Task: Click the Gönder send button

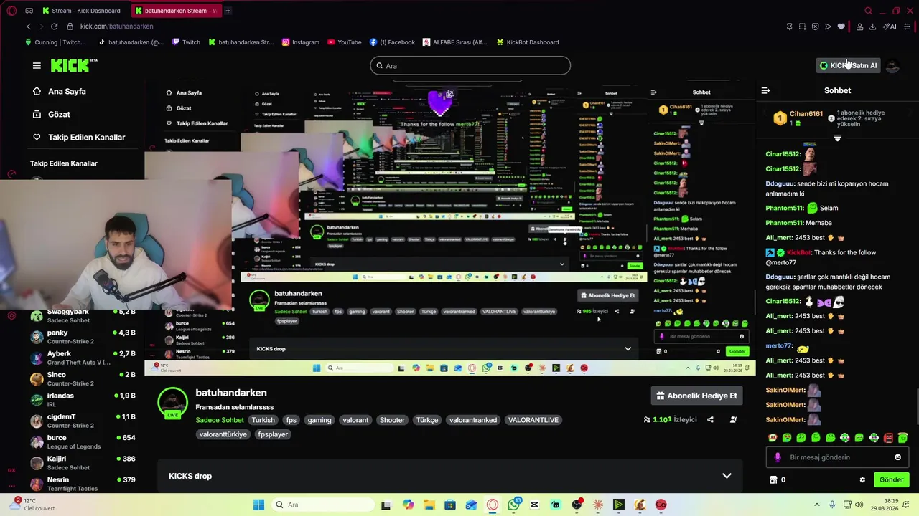Action: point(891,480)
